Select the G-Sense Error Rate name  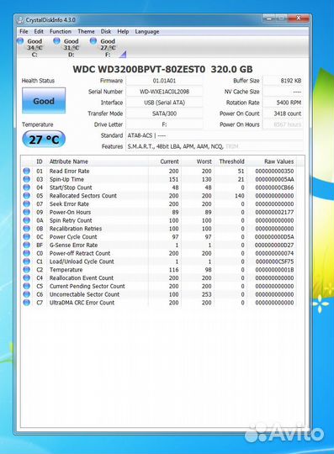tap(73, 245)
